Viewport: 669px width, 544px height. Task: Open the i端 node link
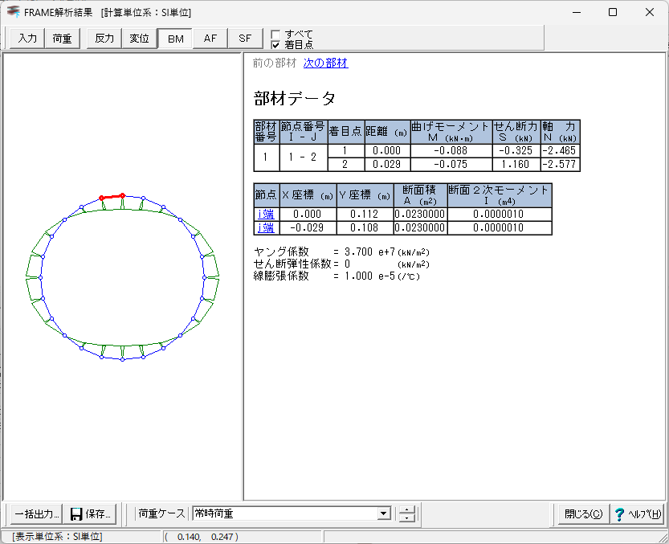pyautogui.click(x=265, y=214)
